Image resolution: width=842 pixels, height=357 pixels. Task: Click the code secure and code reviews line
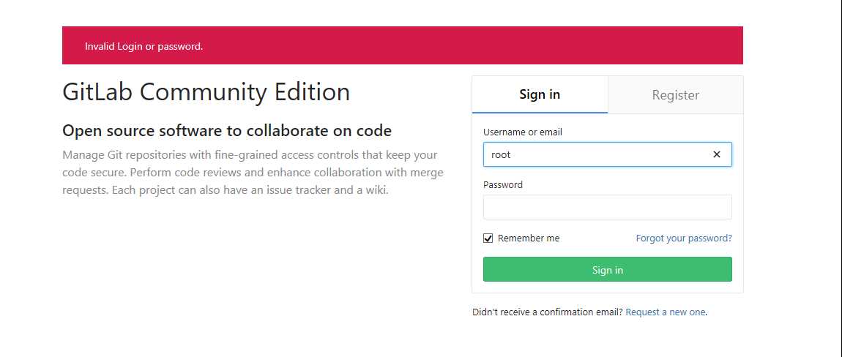pos(253,173)
